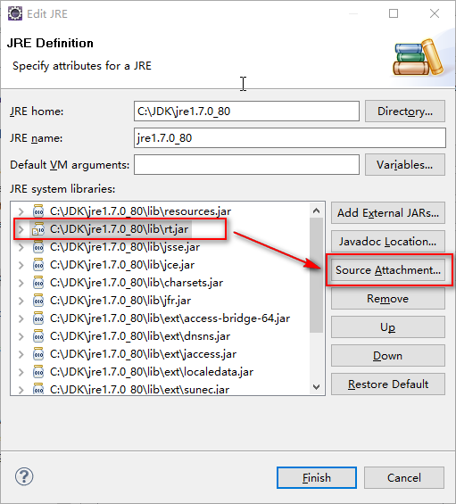Open the Source Attachment dialog
Image resolution: width=456 pixels, height=504 pixels.
click(388, 270)
